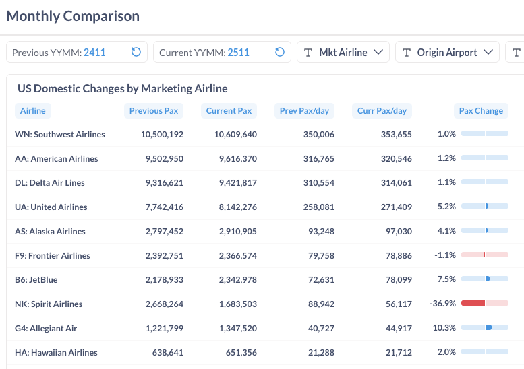This screenshot has width=524, height=369.
Task: Click the Prev Pax/day column header
Action: (x=303, y=111)
